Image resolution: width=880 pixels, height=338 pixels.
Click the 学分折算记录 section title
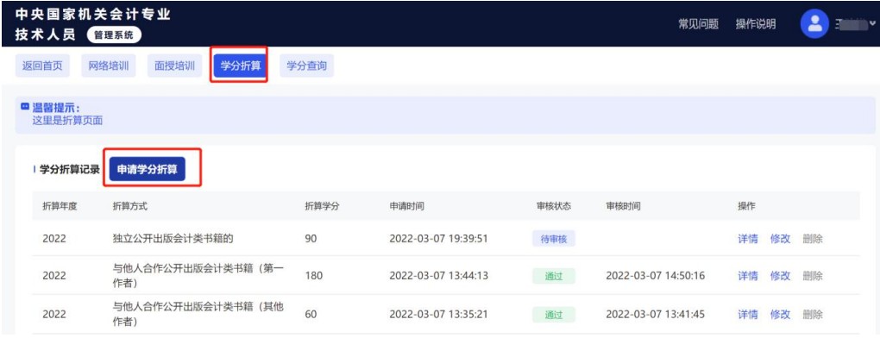[70, 169]
